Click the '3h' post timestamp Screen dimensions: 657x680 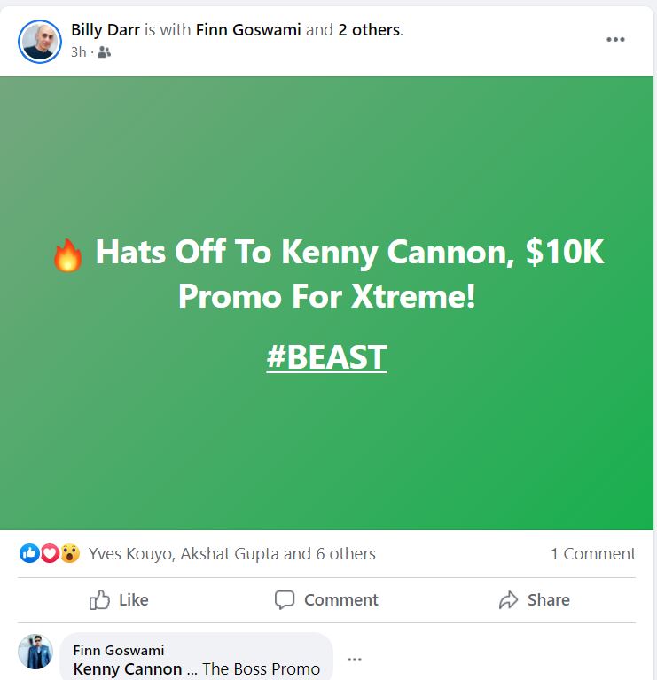click(x=79, y=52)
